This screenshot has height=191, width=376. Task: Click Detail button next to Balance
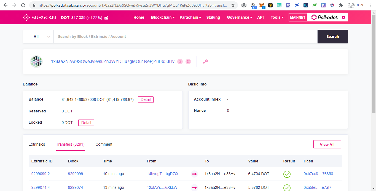[146, 99]
